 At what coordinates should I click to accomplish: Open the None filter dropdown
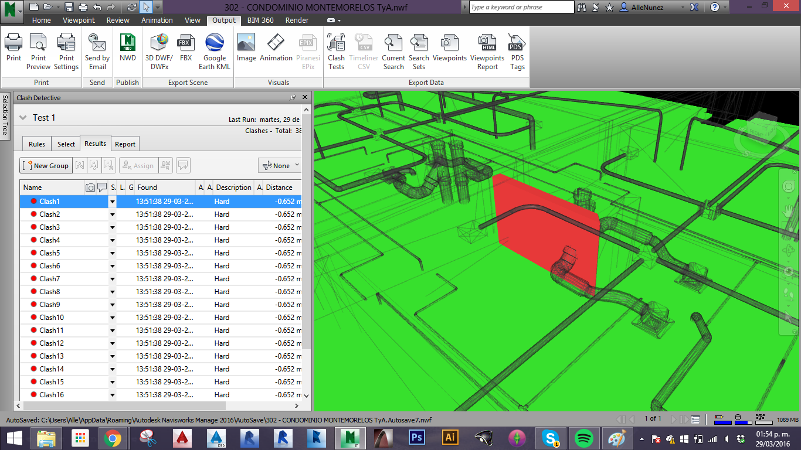coord(280,166)
